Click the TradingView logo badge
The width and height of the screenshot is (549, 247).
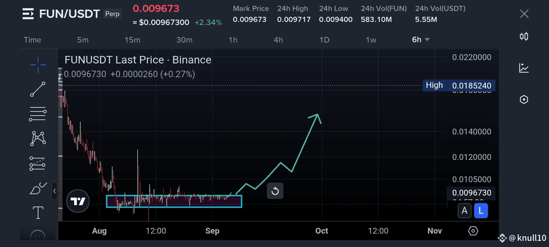(x=78, y=201)
